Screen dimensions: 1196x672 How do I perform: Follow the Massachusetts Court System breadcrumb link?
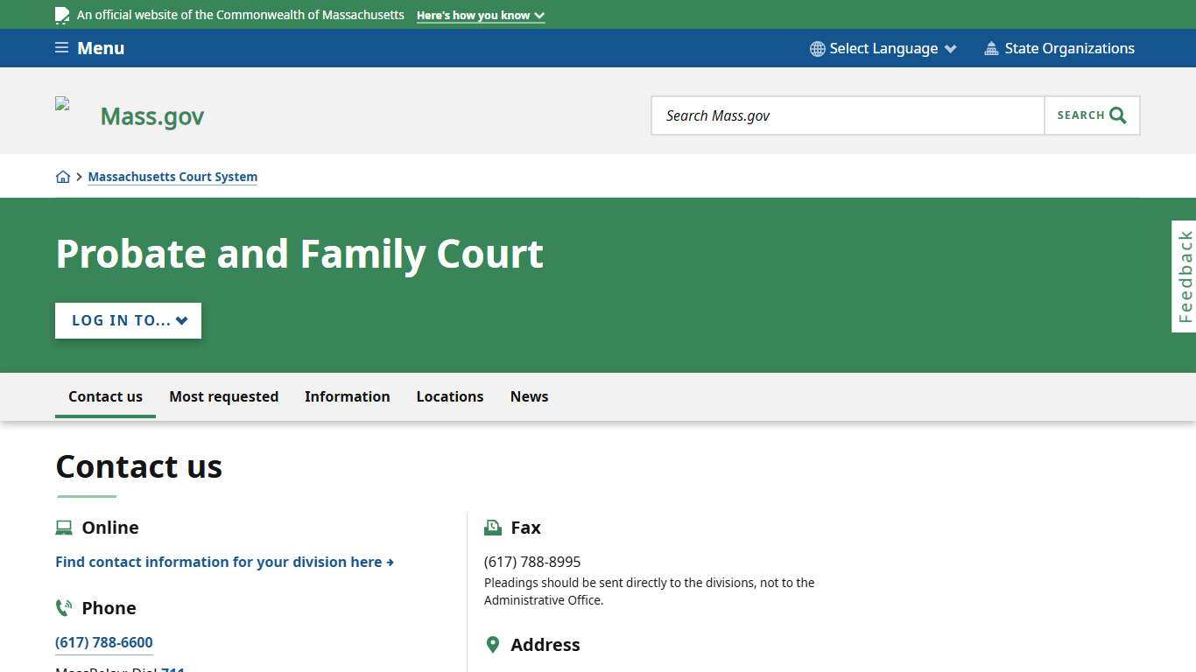[172, 176]
